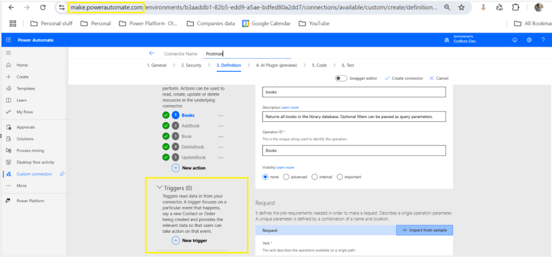Select the important visibility radio button
Screen dimensions: 552x257
click(340, 177)
